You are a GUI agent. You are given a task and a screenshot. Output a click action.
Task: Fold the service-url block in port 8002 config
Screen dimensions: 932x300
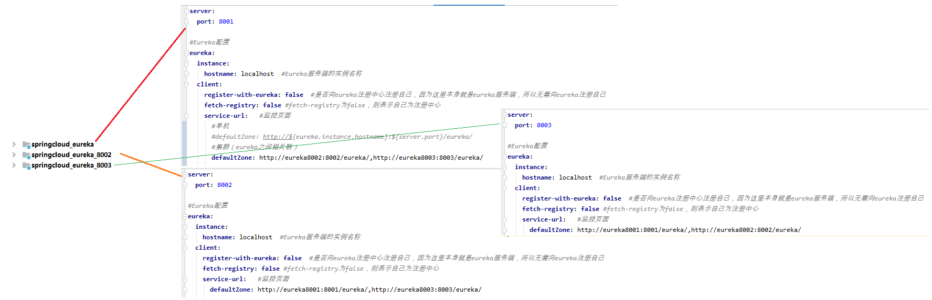coord(185,279)
